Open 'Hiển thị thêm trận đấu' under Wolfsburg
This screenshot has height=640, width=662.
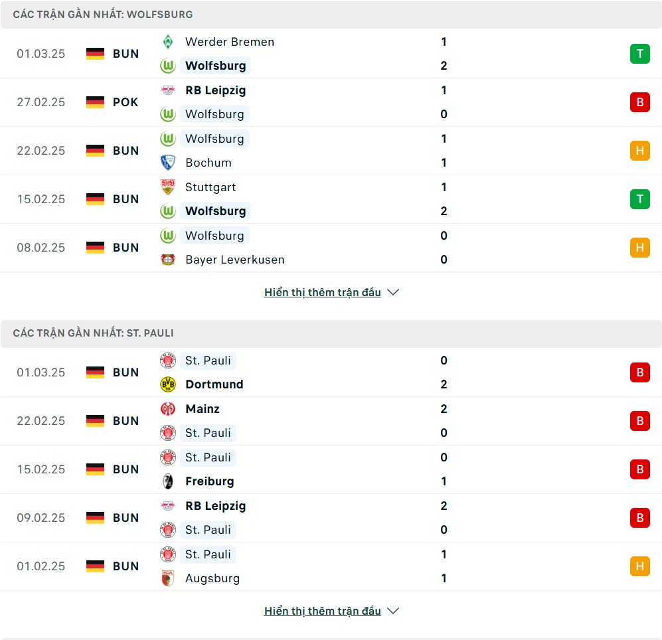(x=323, y=292)
